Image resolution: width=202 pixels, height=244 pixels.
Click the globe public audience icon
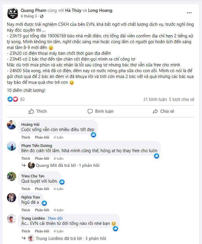tap(42, 16)
